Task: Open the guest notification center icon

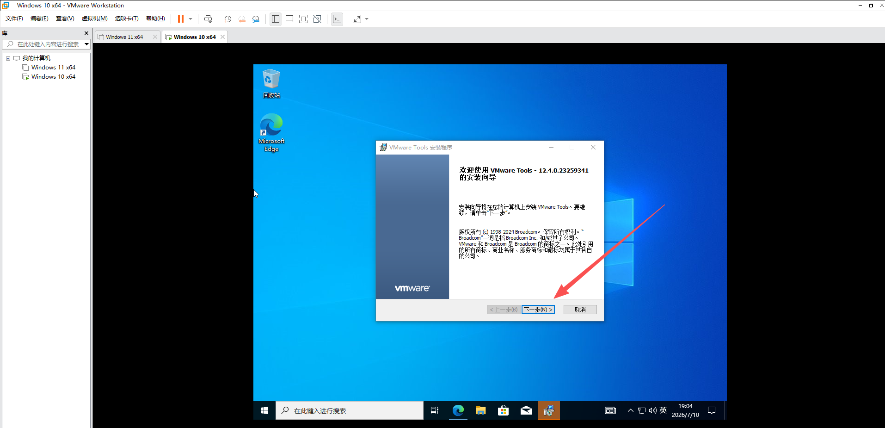Action: [x=712, y=410]
